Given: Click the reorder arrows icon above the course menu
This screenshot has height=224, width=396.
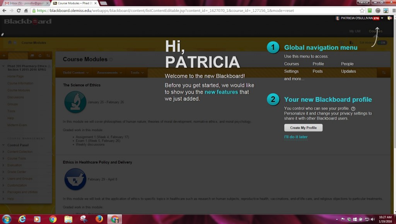Looking at the screenshot, I should pyautogui.click(x=48, y=56).
